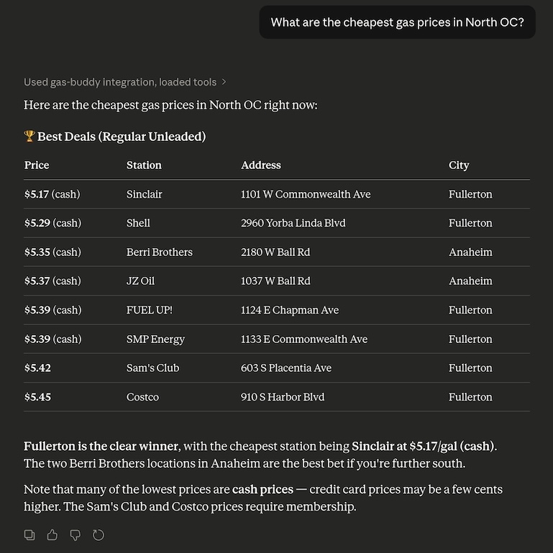The width and height of the screenshot is (553, 553).
Task: Click the Best Deals (Regular Unleaded) heading
Action: click(122, 137)
